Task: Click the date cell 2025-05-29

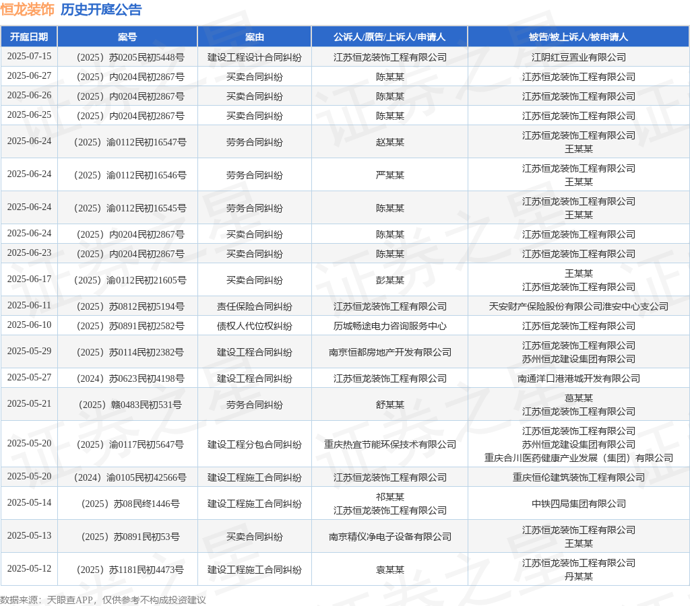Action: pos(29,351)
